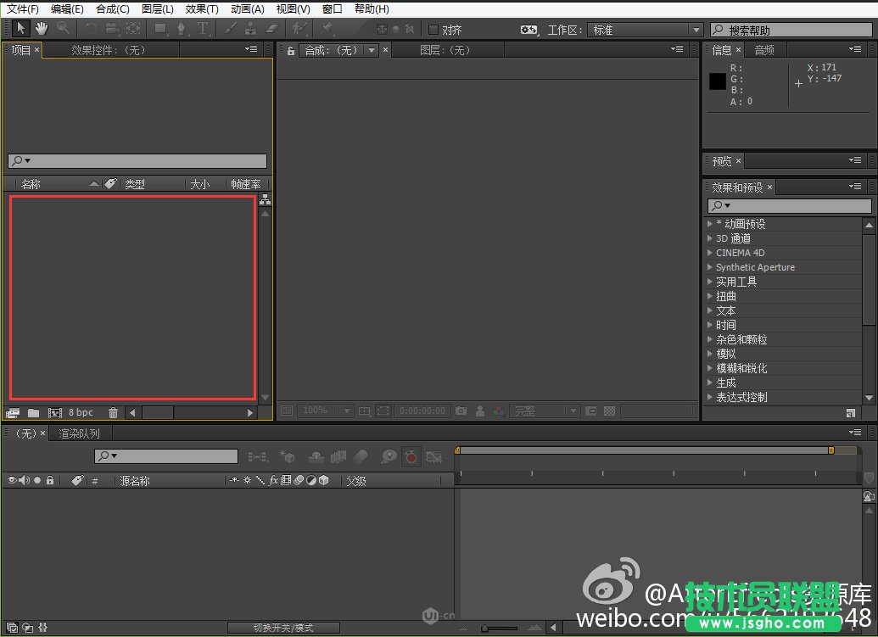The height and width of the screenshot is (637, 878).
Task: Select the Hand tool in the toolbar
Action: (x=41, y=28)
